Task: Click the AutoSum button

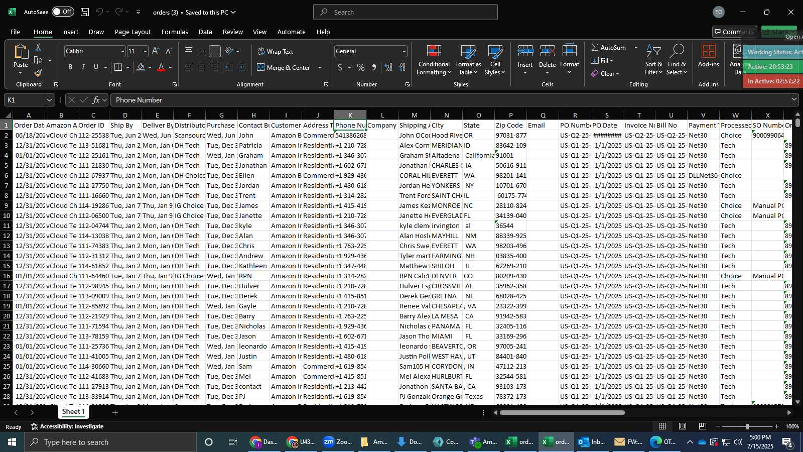Action: pos(609,47)
